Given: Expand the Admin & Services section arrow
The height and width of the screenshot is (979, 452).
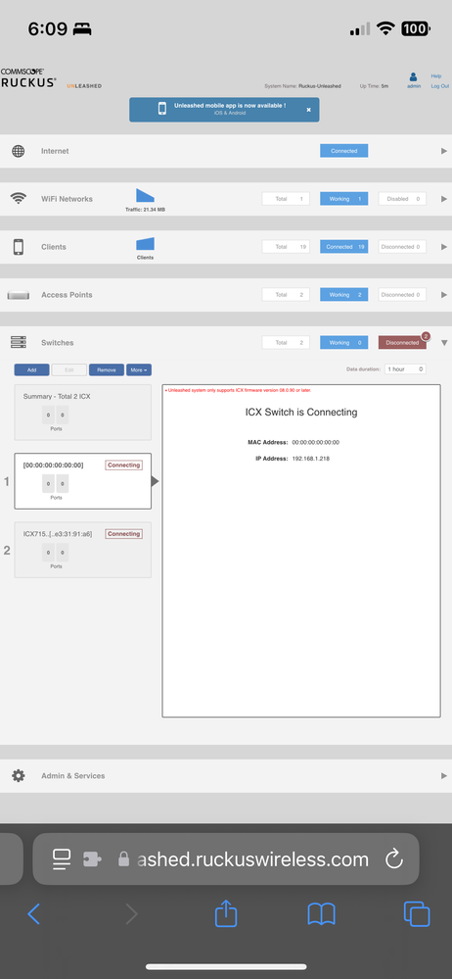Looking at the screenshot, I should tap(444, 775).
